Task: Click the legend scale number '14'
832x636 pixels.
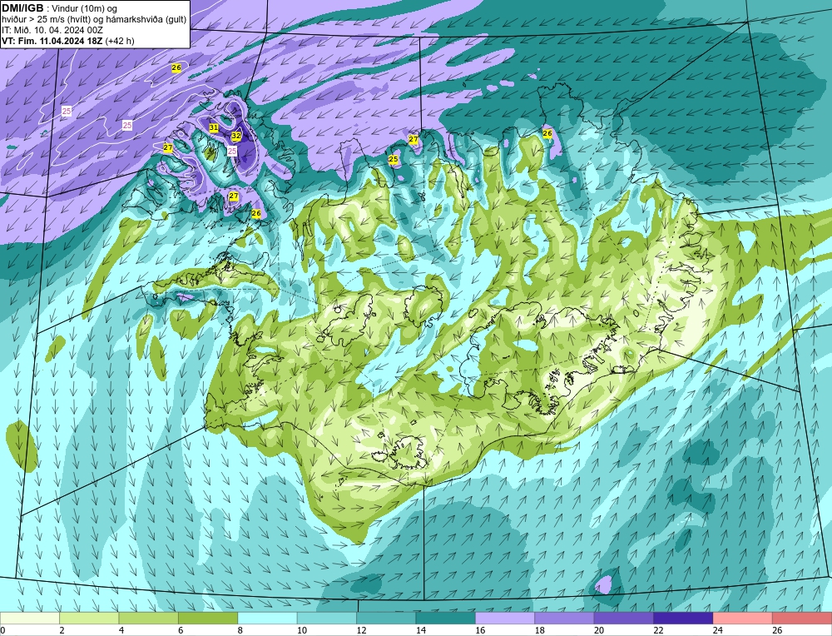Action: point(421,630)
